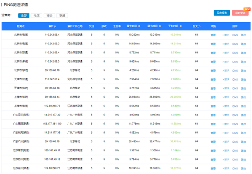Open 路由 for the 广东广州[移动] row
The height and width of the screenshot is (174, 252).
coord(244,142)
